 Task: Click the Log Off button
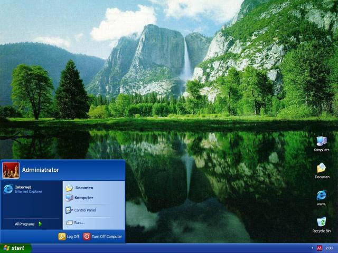[x=69, y=237]
